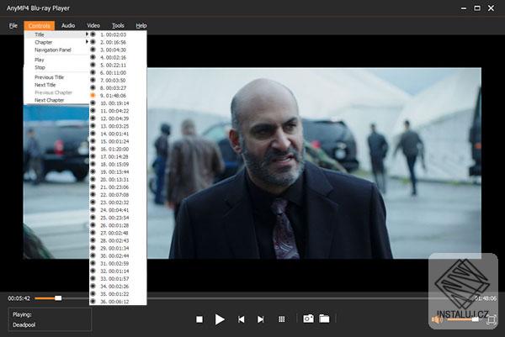Select Play in the Controls menu
This screenshot has height=337, width=505.
tap(56, 60)
